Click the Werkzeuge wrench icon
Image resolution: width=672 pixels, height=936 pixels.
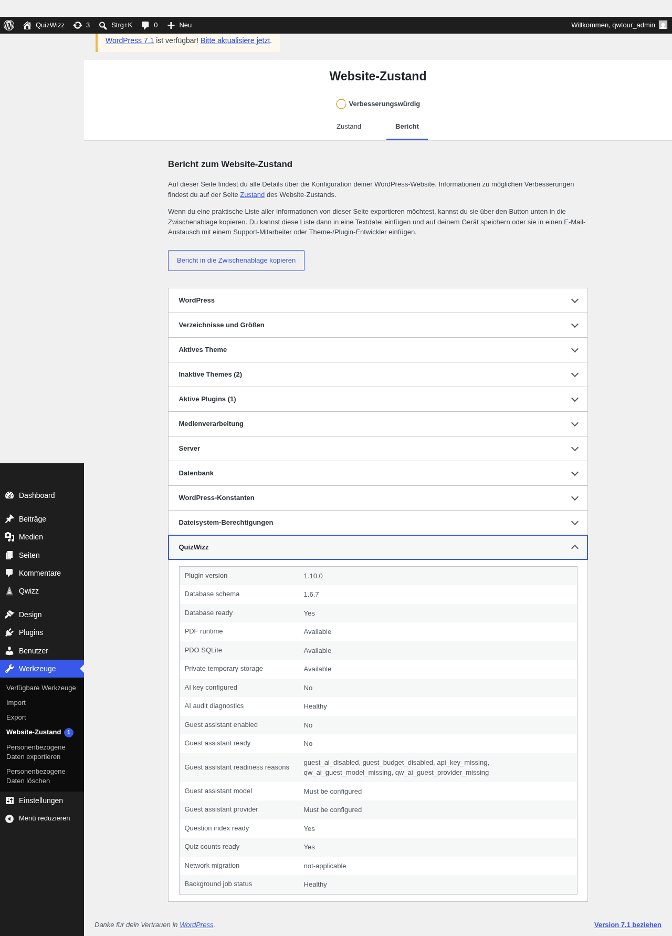[x=9, y=669]
